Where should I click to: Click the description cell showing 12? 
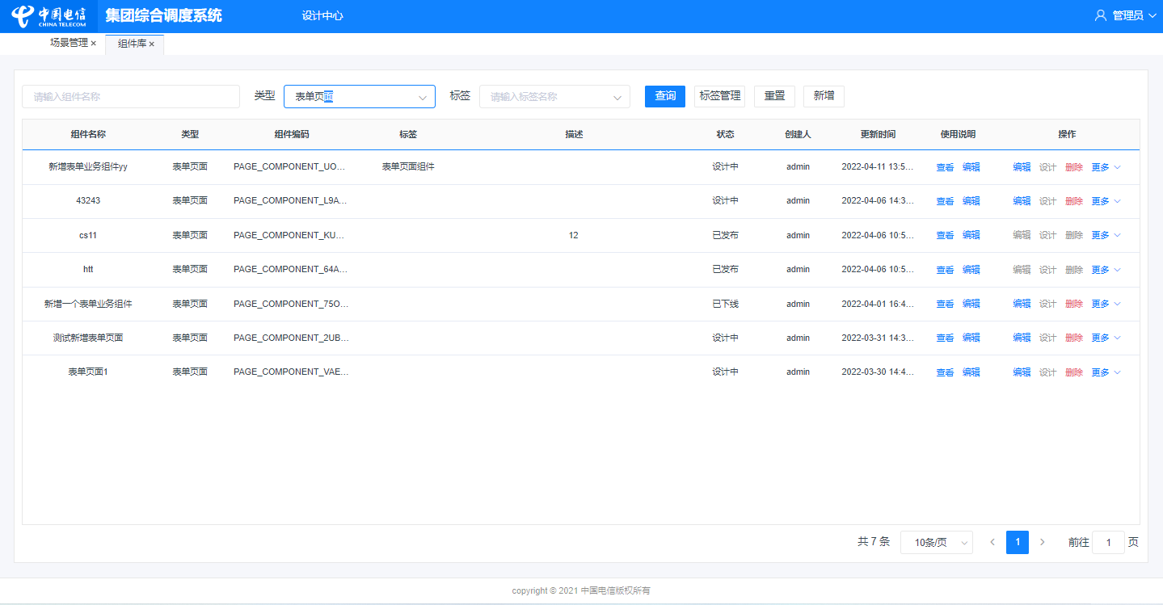point(573,235)
